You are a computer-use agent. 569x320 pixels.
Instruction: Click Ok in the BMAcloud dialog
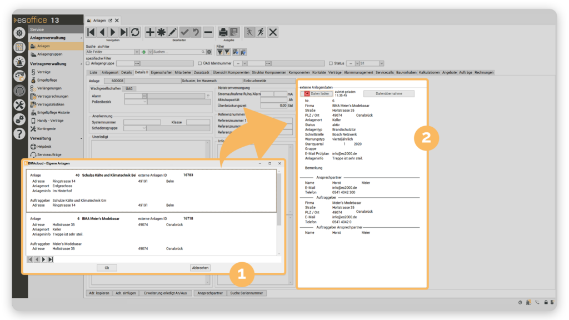point(107,268)
